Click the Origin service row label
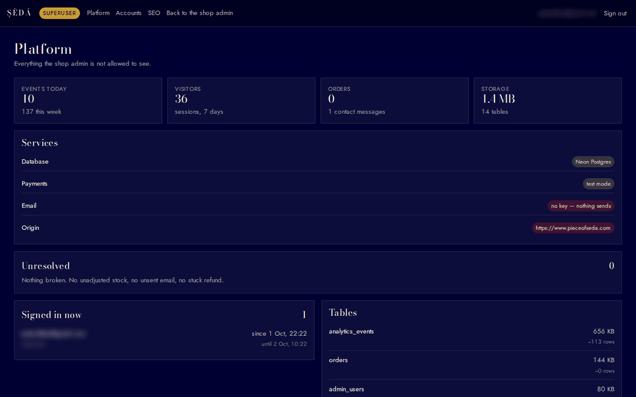Screen dimensions: 636x397 pyautogui.click(x=31, y=227)
